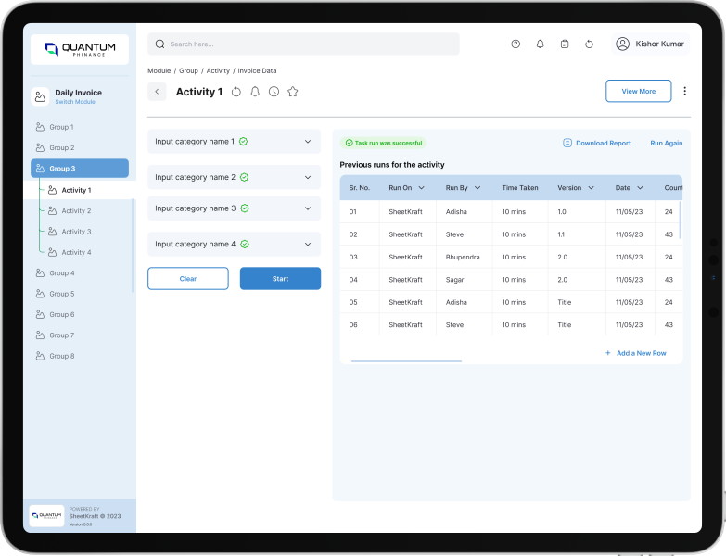Click the help question mark icon
The image size is (726, 556).
pyautogui.click(x=516, y=44)
